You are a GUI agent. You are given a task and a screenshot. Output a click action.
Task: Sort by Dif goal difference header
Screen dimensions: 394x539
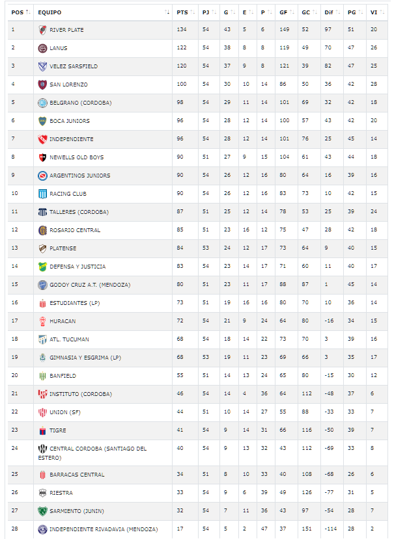tap(332, 12)
